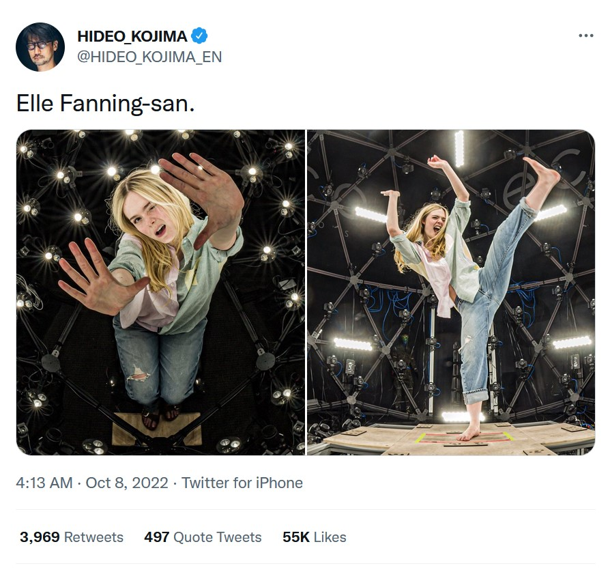This screenshot has width=610, height=570.
Task: Open the left photo with outstretched hands
Action: [160, 292]
